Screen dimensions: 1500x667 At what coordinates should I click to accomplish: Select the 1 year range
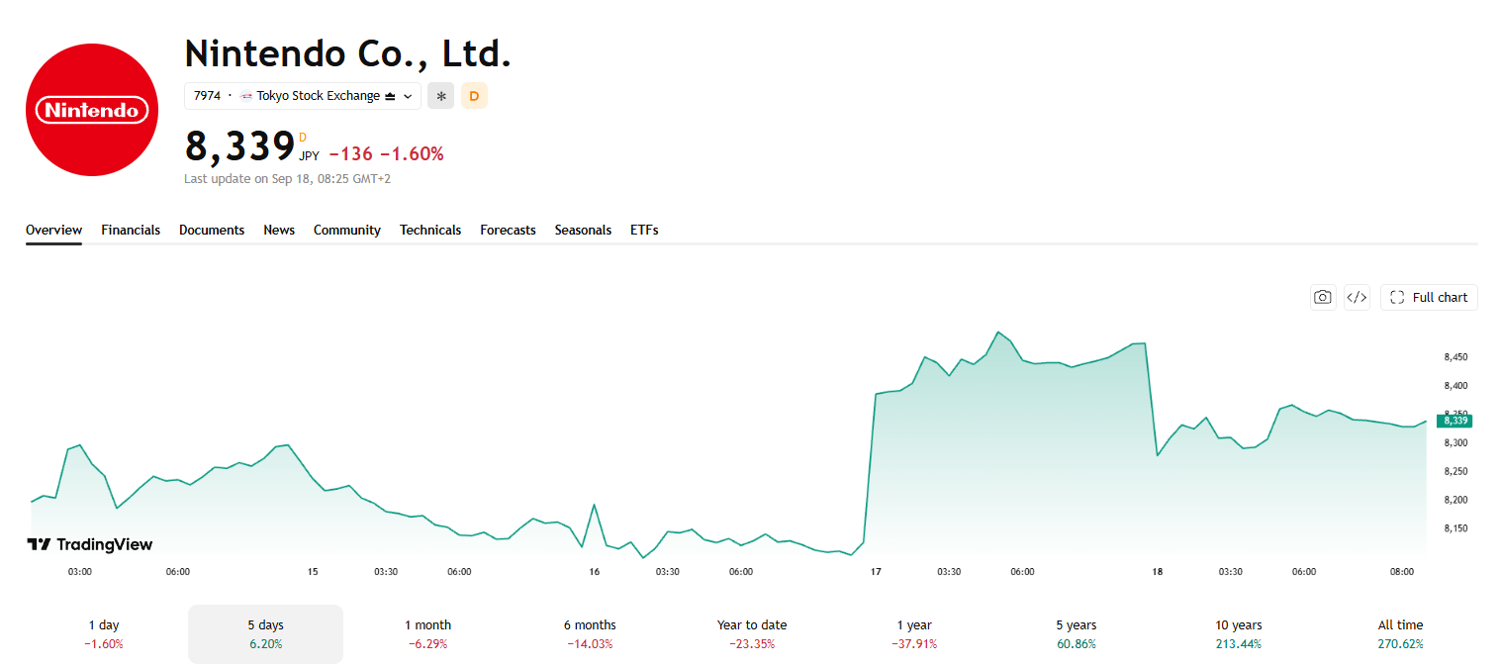(914, 634)
